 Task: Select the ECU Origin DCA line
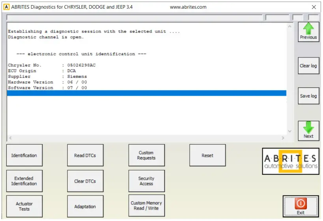pos(42,71)
